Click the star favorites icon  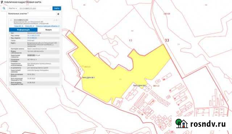58,14
